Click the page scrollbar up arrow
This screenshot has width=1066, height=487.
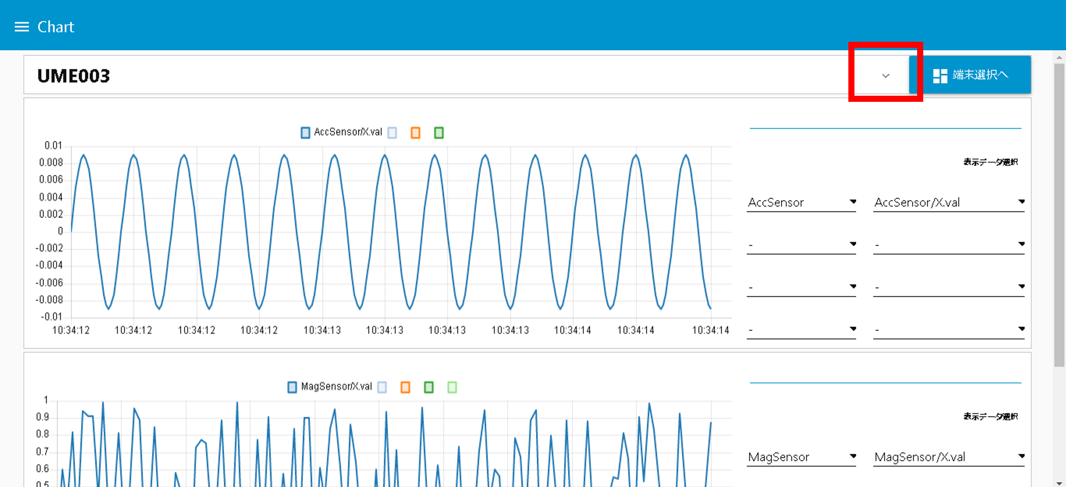pyautogui.click(x=1059, y=58)
